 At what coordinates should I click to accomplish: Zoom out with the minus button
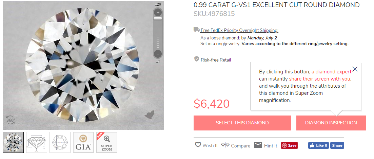tap(157, 54)
